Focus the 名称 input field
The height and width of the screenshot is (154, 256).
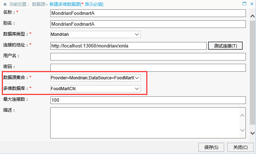click(x=148, y=13)
